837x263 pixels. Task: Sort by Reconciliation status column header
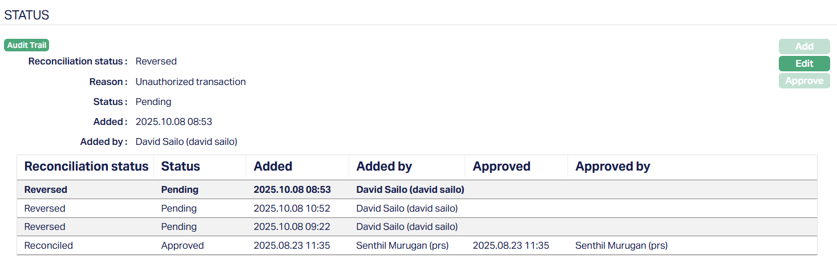click(x=86, y=167)
